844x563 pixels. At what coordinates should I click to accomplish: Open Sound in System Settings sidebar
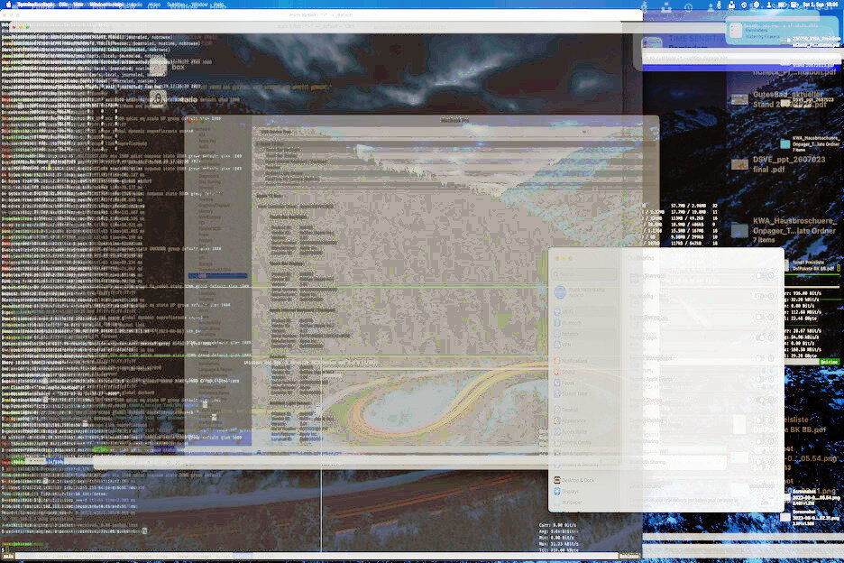click(x=584, y=372)
